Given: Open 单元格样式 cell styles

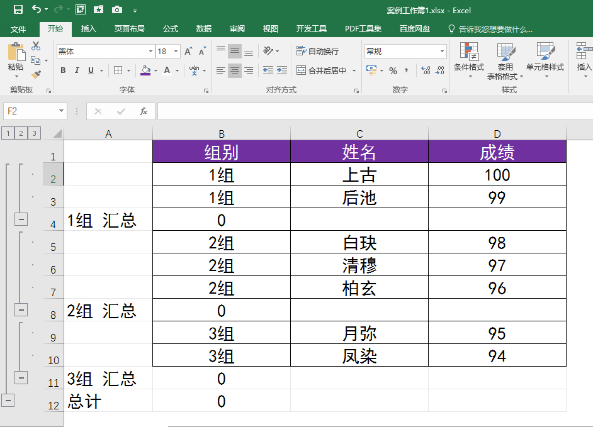Looking at the screenshot, I should [x=545, y=60].
